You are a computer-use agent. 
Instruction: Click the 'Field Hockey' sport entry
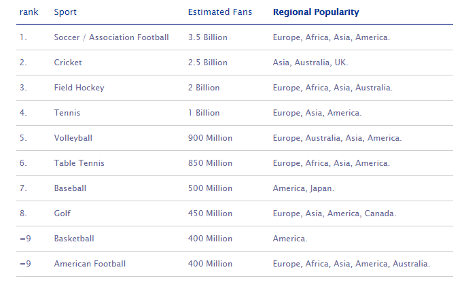tap(79, 88)
